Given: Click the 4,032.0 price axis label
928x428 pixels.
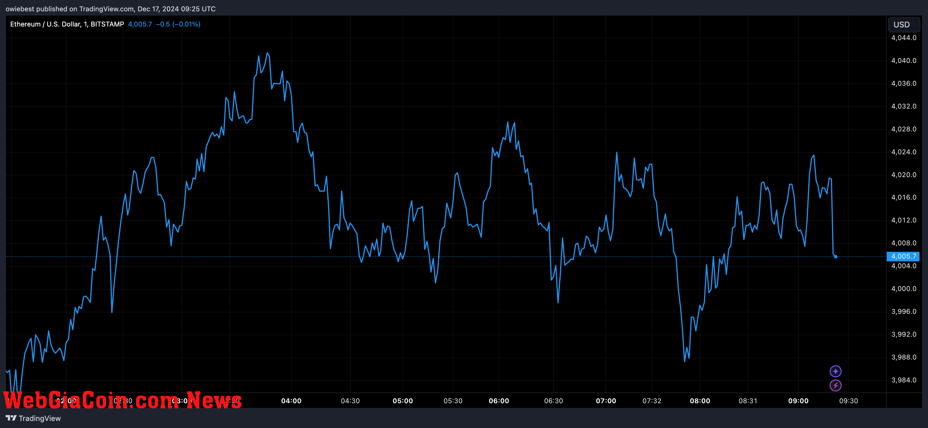Looking at the screenshot, I should (x=903, y=106).
